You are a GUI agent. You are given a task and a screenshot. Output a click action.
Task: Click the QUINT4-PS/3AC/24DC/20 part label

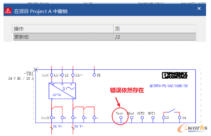(169, 86)
